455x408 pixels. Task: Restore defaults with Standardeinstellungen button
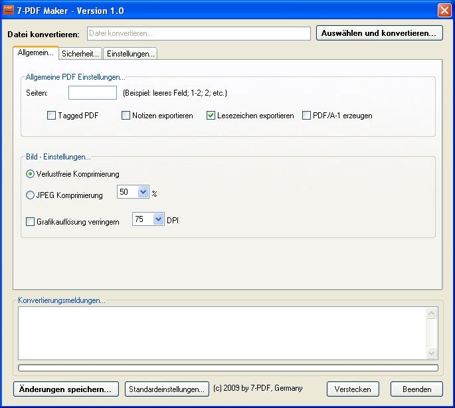click(166, 389)
